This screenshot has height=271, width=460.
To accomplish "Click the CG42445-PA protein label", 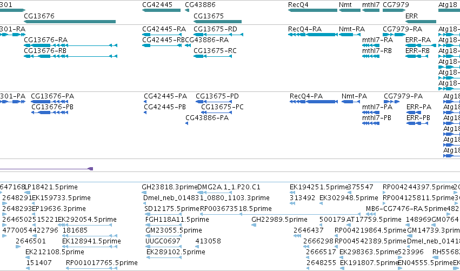I will [165, 96].
